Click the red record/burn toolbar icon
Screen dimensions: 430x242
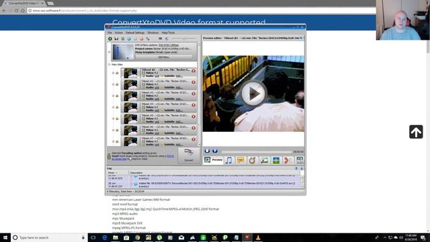tap(142, 39)
